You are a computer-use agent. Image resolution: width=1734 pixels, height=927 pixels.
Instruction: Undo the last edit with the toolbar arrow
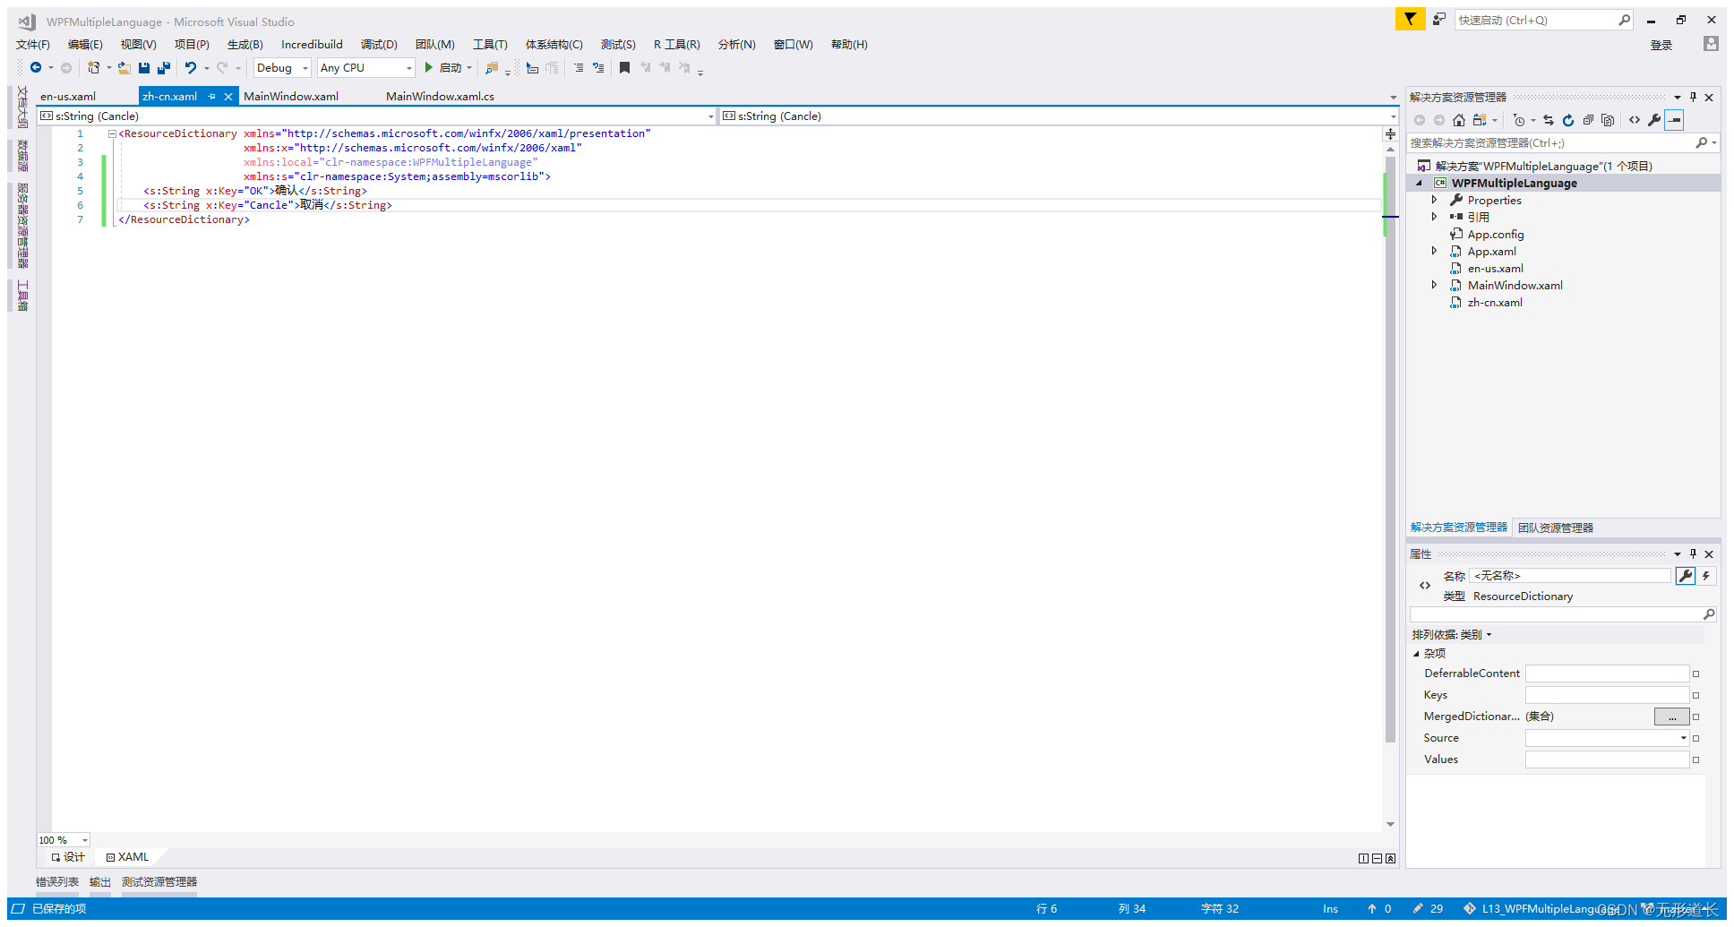[x=191, y=68]
